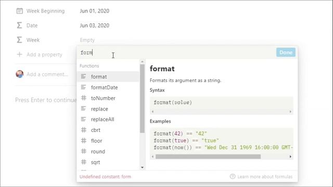Click the hash icon next to round
Screen dimensions: 333x187
tap(84, 151)
